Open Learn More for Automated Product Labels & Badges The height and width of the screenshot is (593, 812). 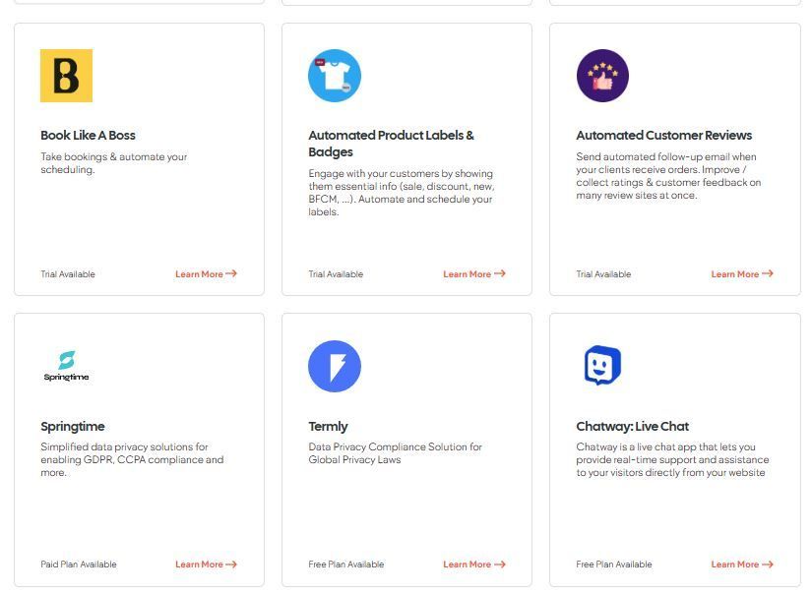click(474, 273)
